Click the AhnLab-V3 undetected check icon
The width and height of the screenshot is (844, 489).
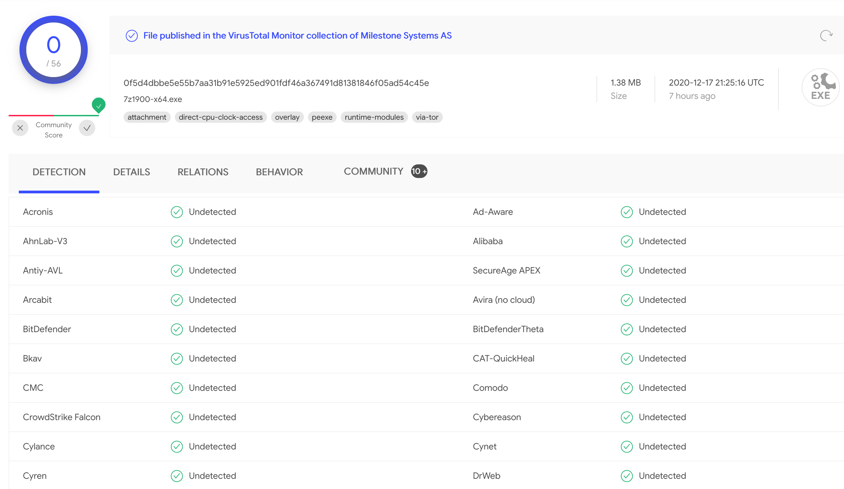coord(177,241)
